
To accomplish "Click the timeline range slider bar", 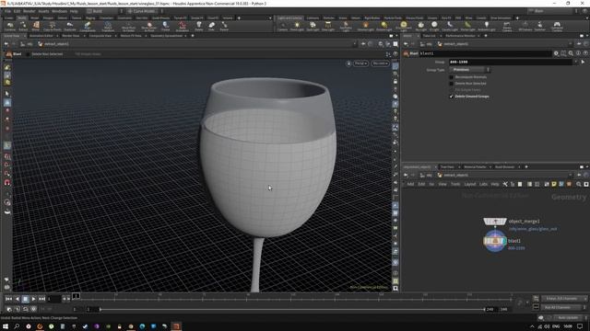I will click(292, 309).
